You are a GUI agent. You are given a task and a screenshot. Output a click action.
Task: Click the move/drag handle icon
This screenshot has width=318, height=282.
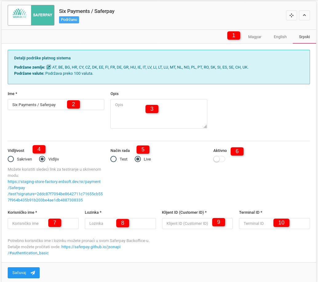[x=291, y=15]
